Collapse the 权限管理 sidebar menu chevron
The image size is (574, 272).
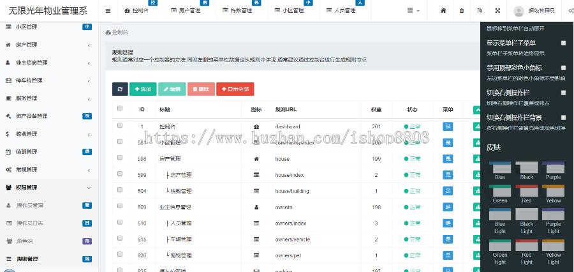coord(89,188)
